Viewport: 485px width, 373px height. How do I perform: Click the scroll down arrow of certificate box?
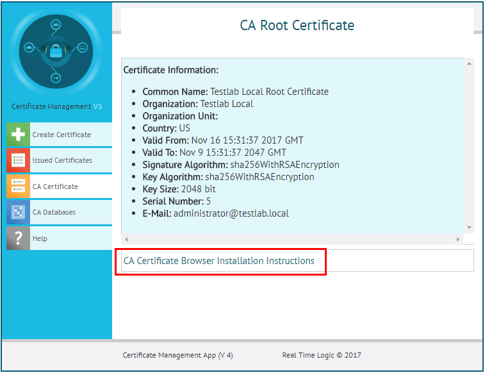click(x=469, y=228)
